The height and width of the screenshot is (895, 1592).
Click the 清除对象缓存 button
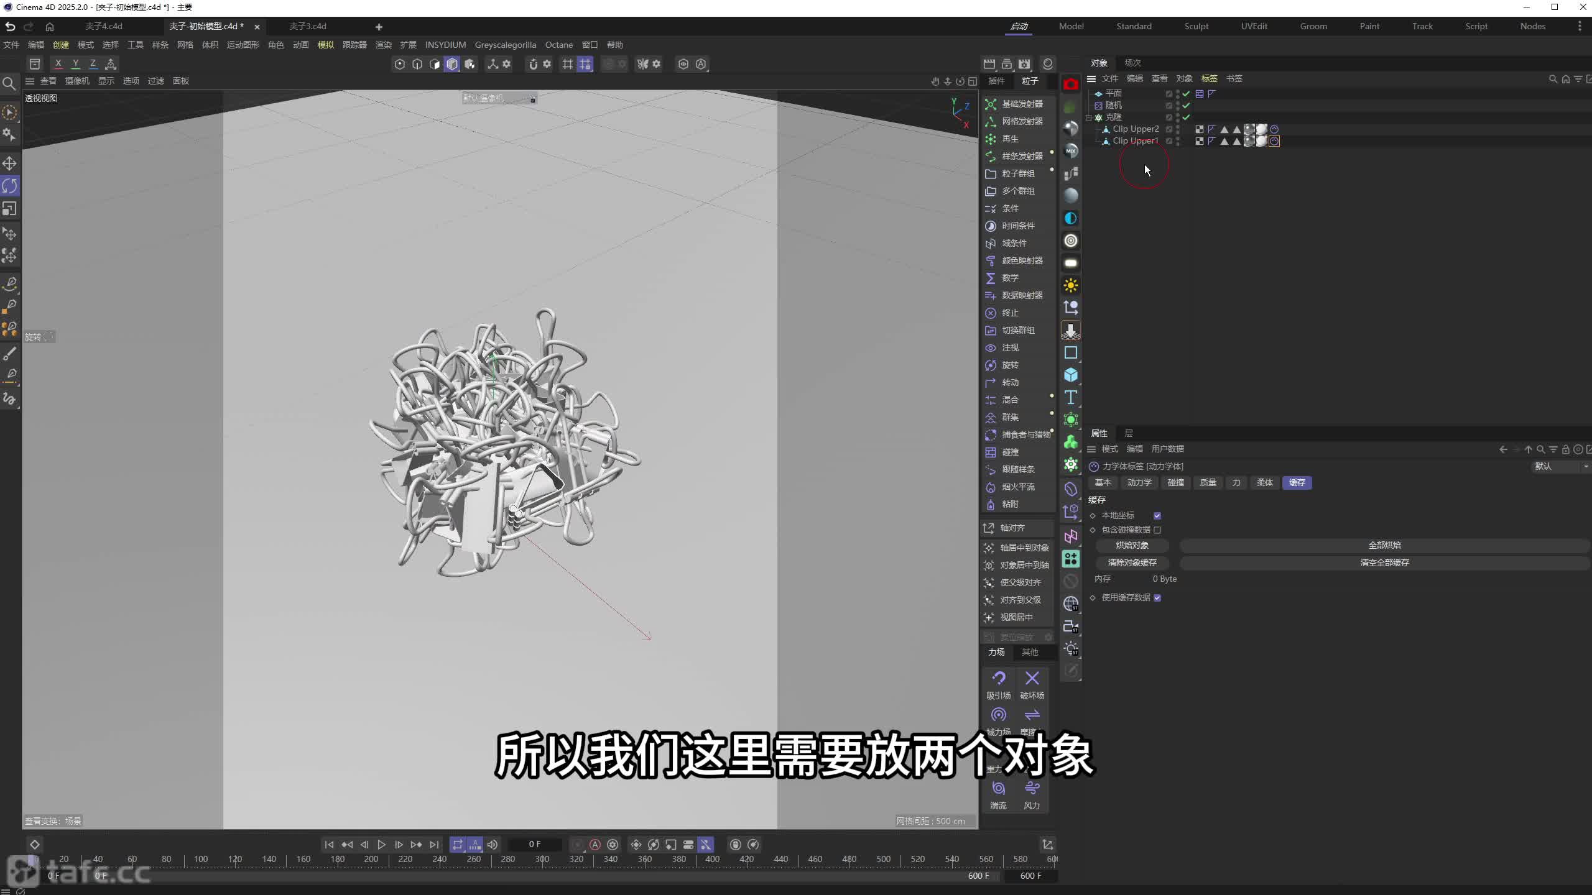(x=1132, y=562)
